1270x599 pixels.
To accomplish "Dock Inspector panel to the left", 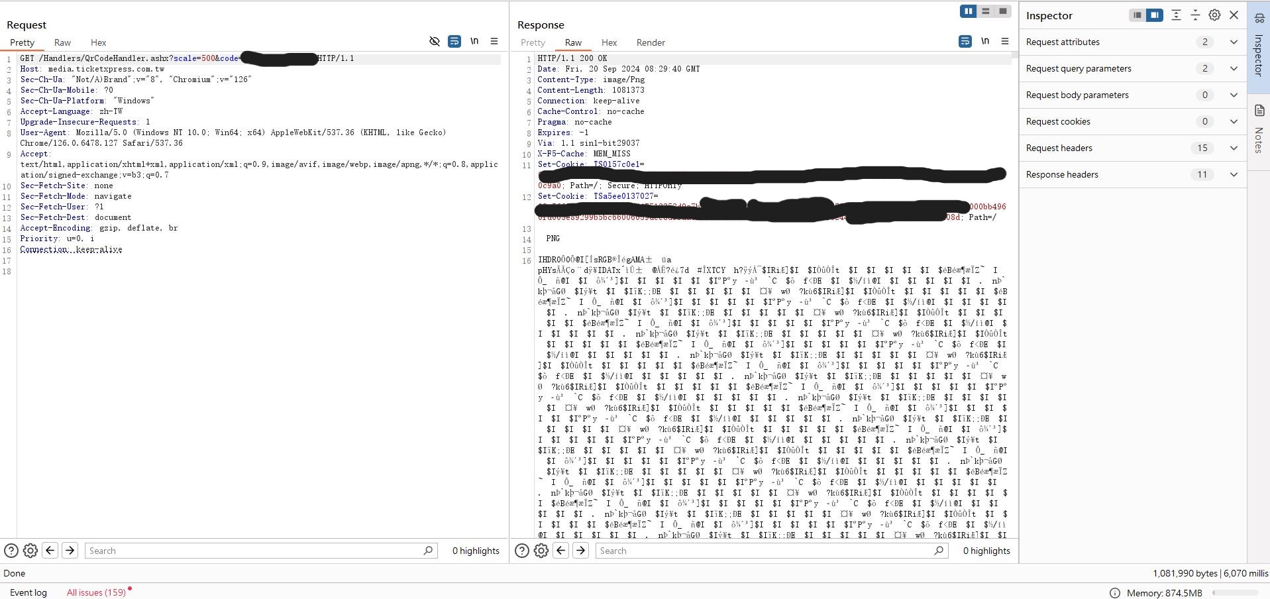I will 1138,15.
